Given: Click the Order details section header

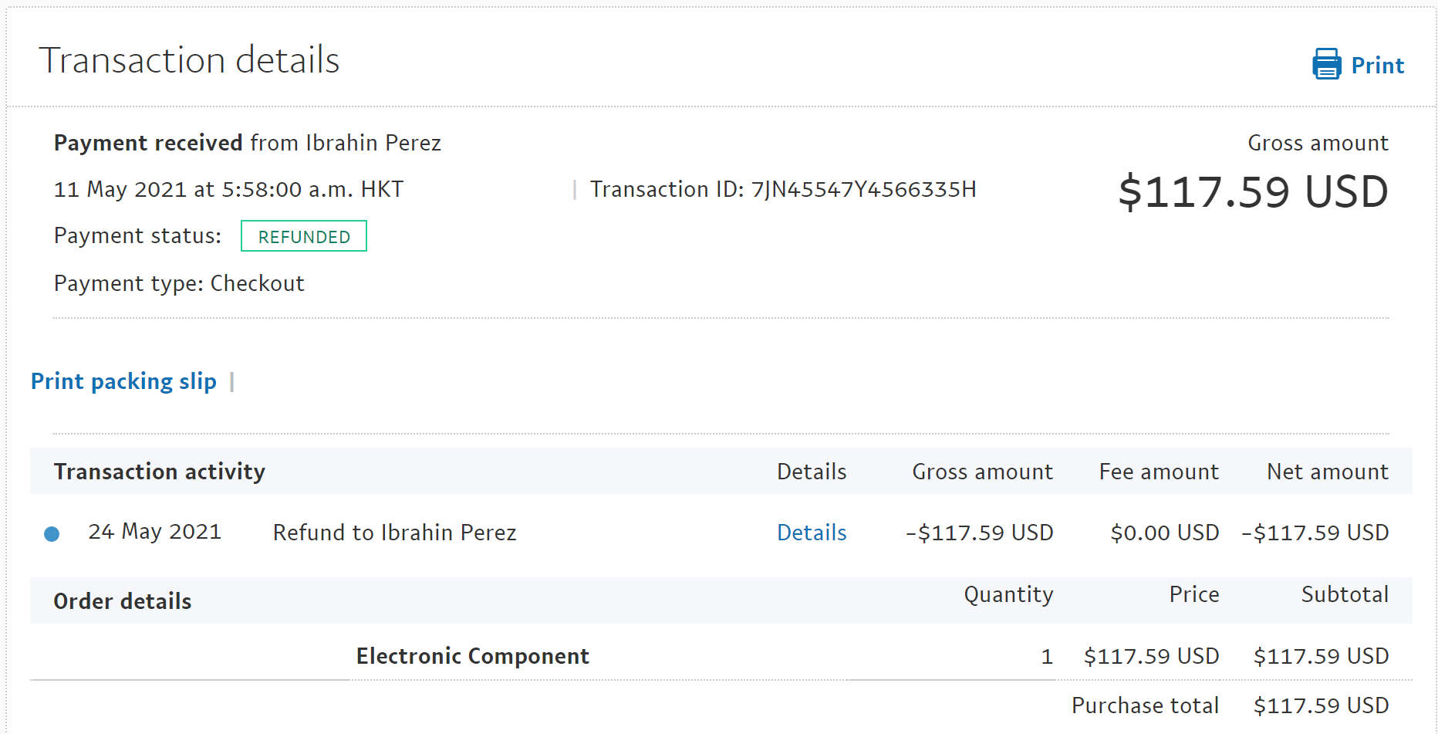Looking at the screenshot, I should tap(123, 601).
